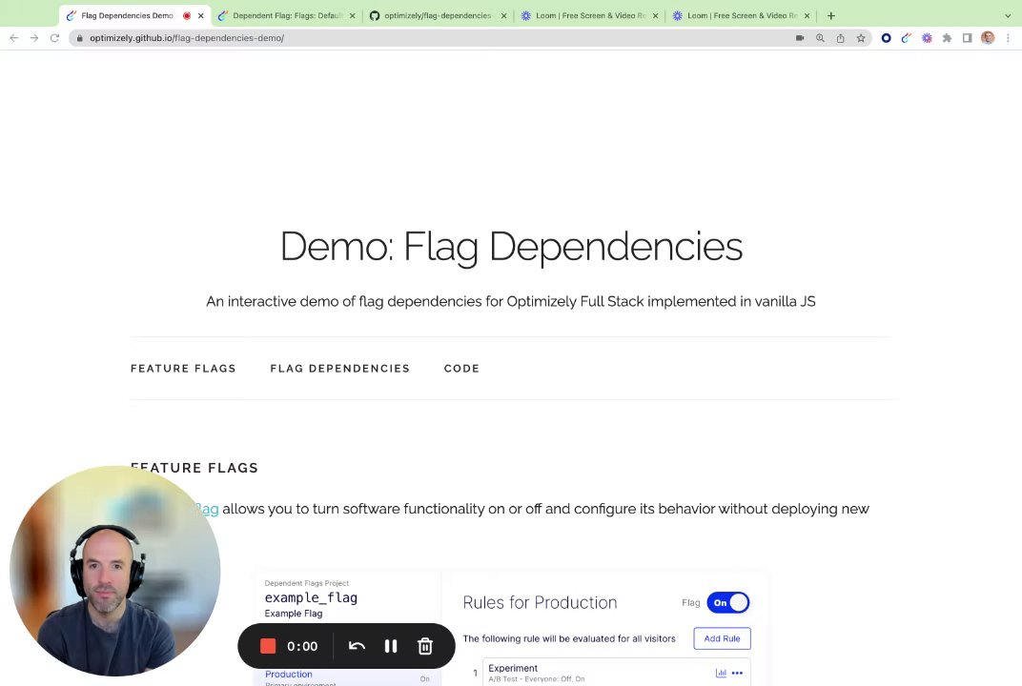Switch to the second Loom browser tab
The width and height of the screenshot is (1022, 686).
click(741, 15)
